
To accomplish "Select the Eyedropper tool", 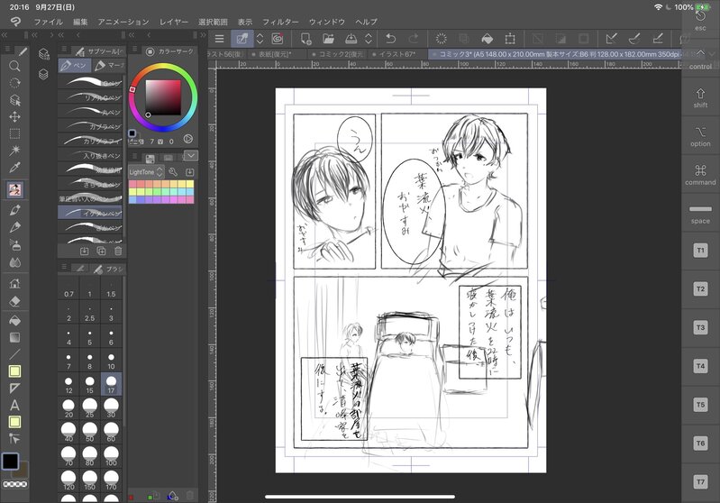I will [14, 167].
